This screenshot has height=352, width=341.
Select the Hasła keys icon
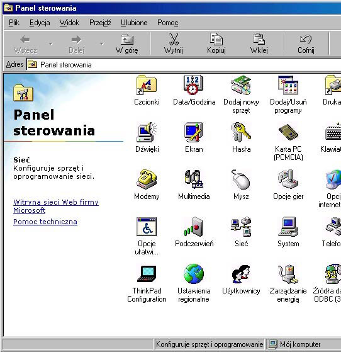pyautogui.click(x=241, y=132)
